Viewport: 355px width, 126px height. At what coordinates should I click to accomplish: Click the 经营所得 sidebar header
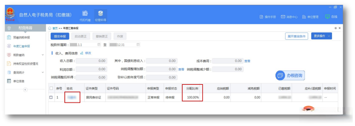point(25,28)
